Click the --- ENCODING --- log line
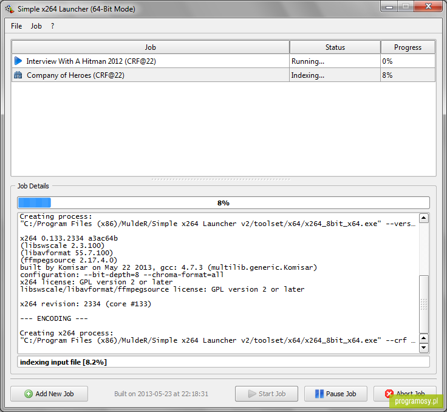 (54, 318)
